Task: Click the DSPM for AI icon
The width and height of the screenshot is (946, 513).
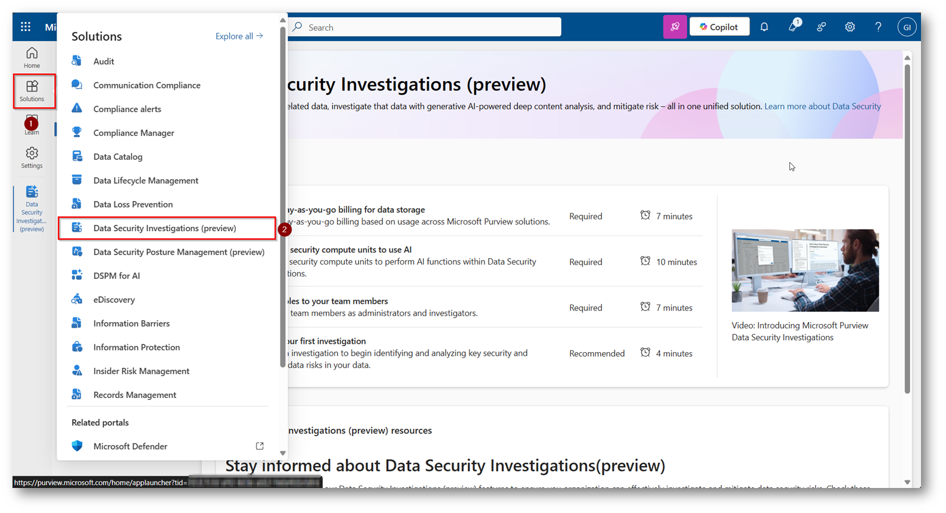Action: coord(77,275)
